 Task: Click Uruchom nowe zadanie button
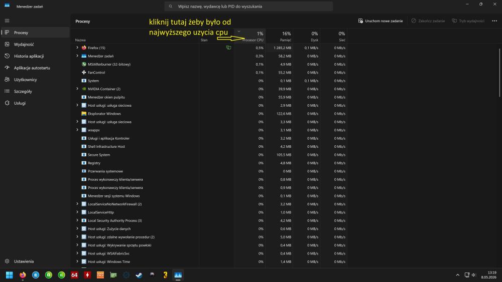pyautogui.click(x=381, y=21)
